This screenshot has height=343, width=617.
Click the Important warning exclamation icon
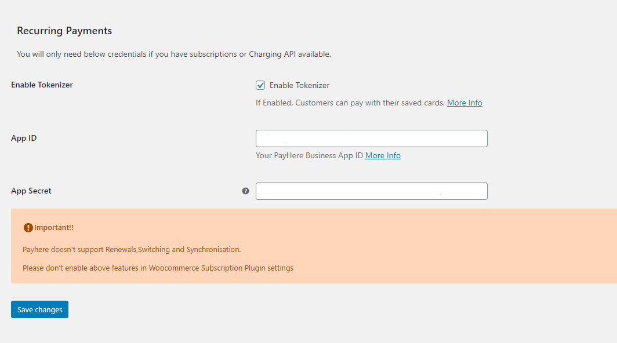point(28,228)
